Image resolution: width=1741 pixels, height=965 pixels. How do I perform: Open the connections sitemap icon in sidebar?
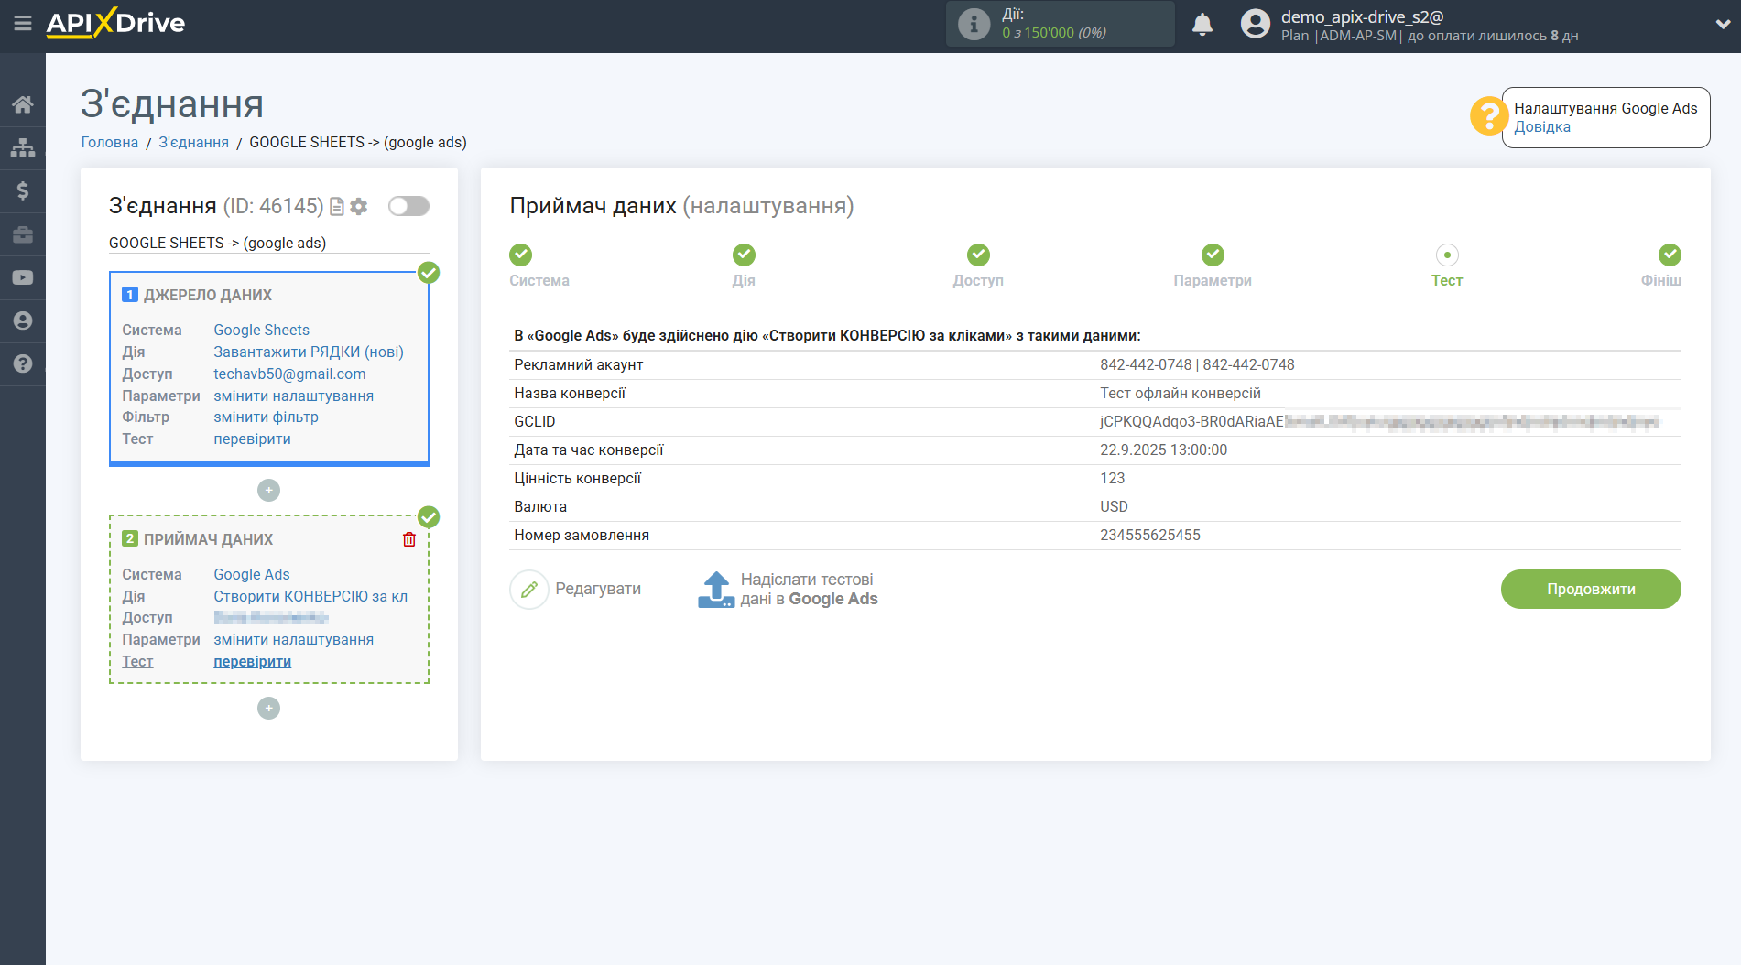click(x=23, y=147)
